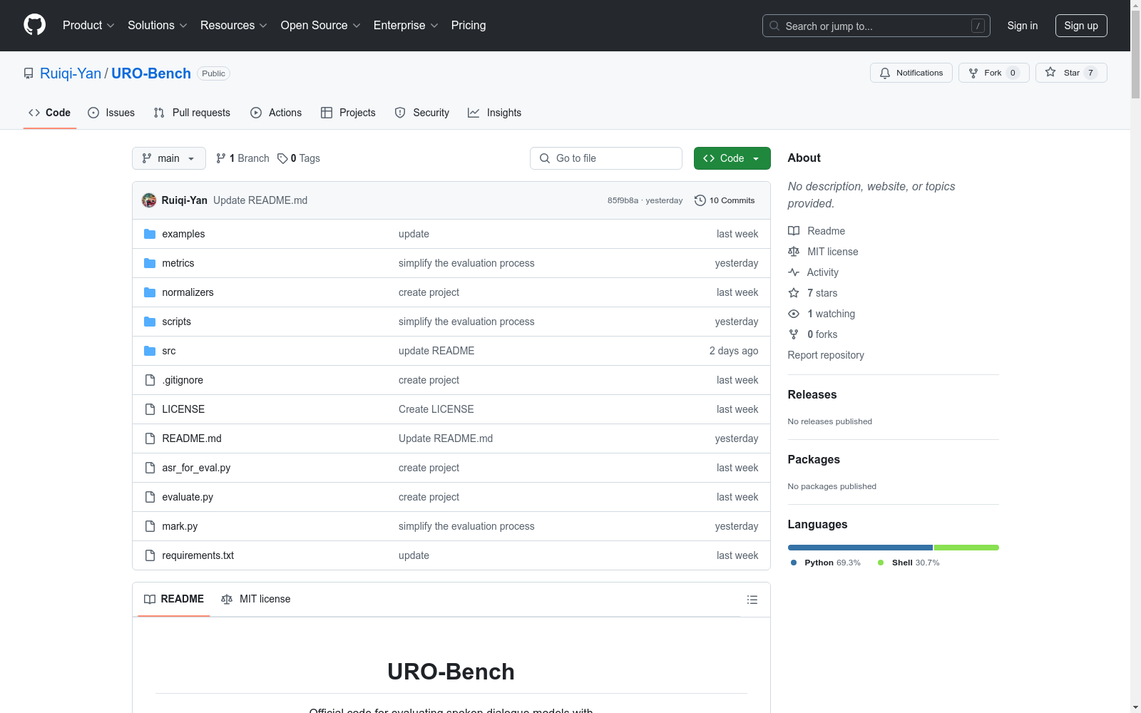This screenshot has height=713, width=1141.
Task: Click the Python language bar segment
Action: click(x=859, y=548)
